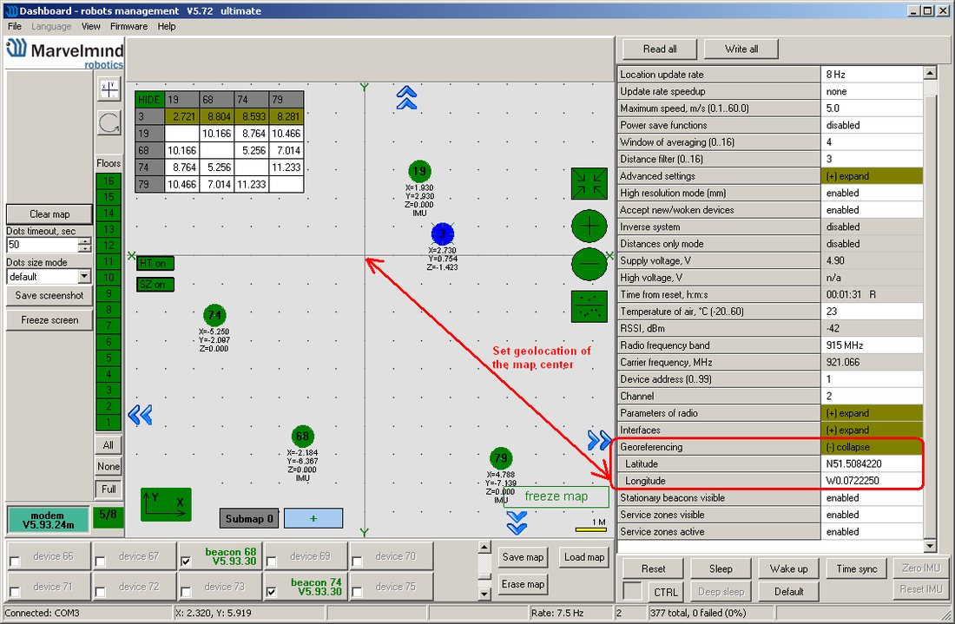This screenshot has width=955, height=624.
Task: Pan map right with blue double chevron
Action: (599, 439)
